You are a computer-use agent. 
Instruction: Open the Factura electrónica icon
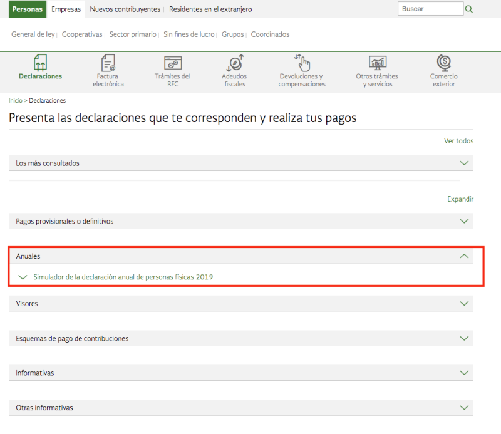(108, 63)
